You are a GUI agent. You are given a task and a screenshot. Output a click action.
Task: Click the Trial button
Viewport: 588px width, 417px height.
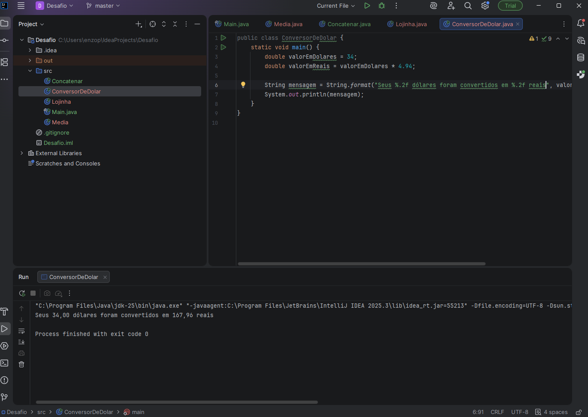point(510,6)
